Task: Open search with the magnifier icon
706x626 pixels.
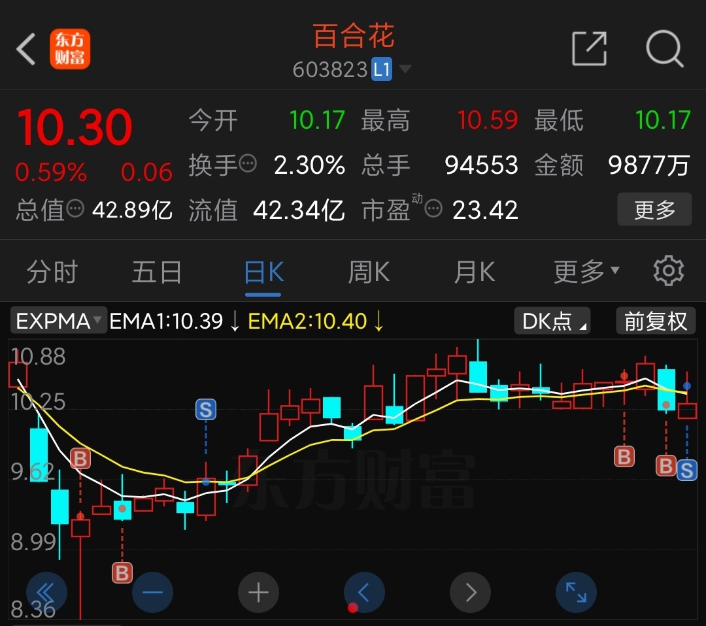Action: click(665, 48)
